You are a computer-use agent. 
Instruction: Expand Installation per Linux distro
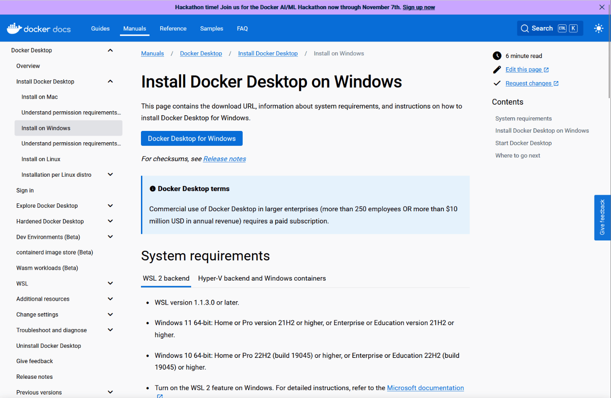[x=110, y=175]
